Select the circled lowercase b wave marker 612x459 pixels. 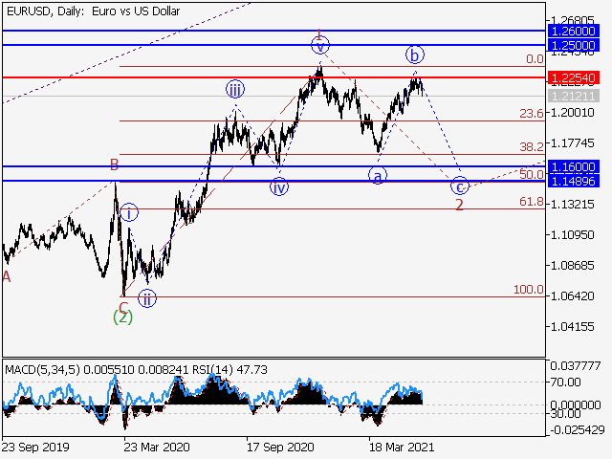click(415, 55)
